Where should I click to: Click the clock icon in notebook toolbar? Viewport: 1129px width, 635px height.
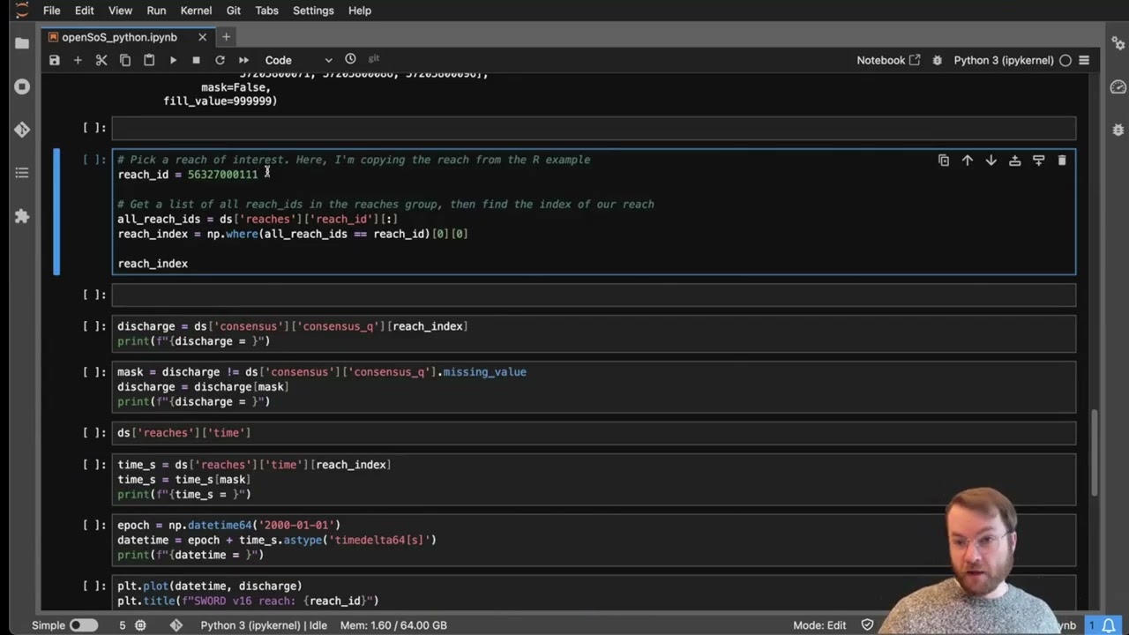point(350,59)
